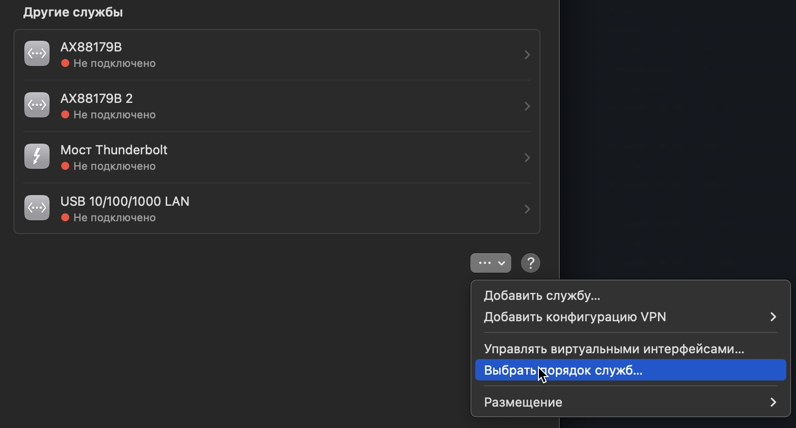Click the red dot near USB 10/100/1000 LAN
The width and height of the screenshot is (796, 428).
(x=65, y=217)
